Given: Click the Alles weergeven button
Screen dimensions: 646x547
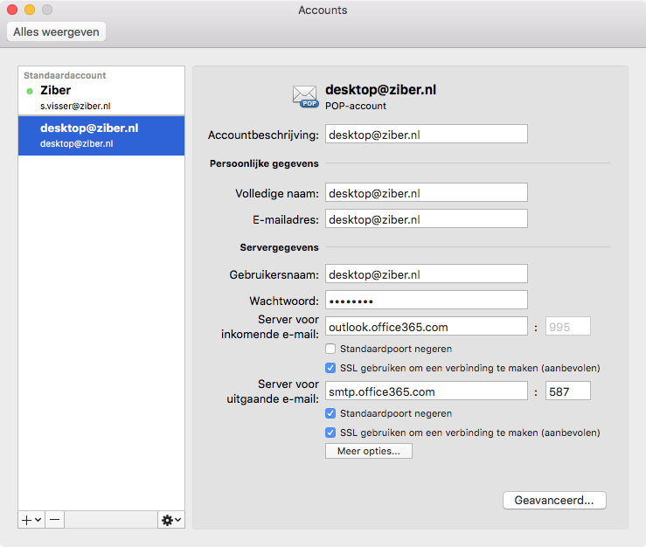Looking at the screenshot, I should 57,31.
